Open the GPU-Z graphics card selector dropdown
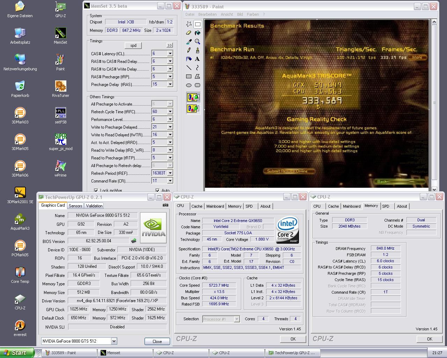Screen dimensions: 447x358 [x=114, y=341]
